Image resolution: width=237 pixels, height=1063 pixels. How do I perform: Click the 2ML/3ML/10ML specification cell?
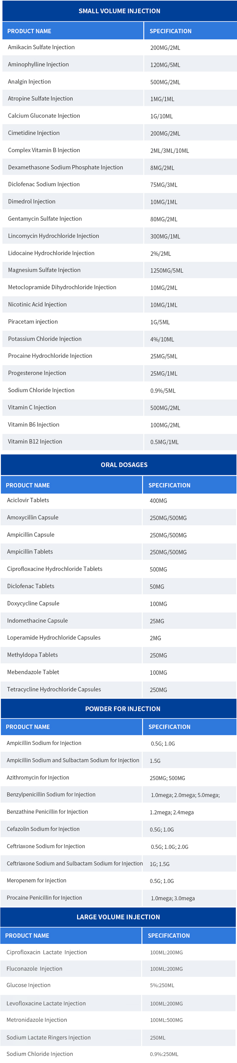pos(169,151)
